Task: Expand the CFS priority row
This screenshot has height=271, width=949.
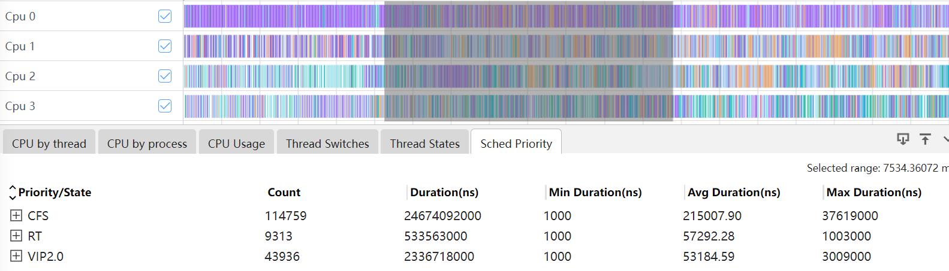Action: click(x=16, y=215)
